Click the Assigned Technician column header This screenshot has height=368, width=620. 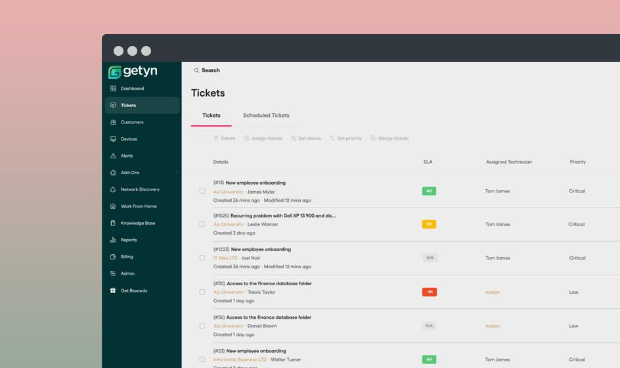click(x=509, y=162)
